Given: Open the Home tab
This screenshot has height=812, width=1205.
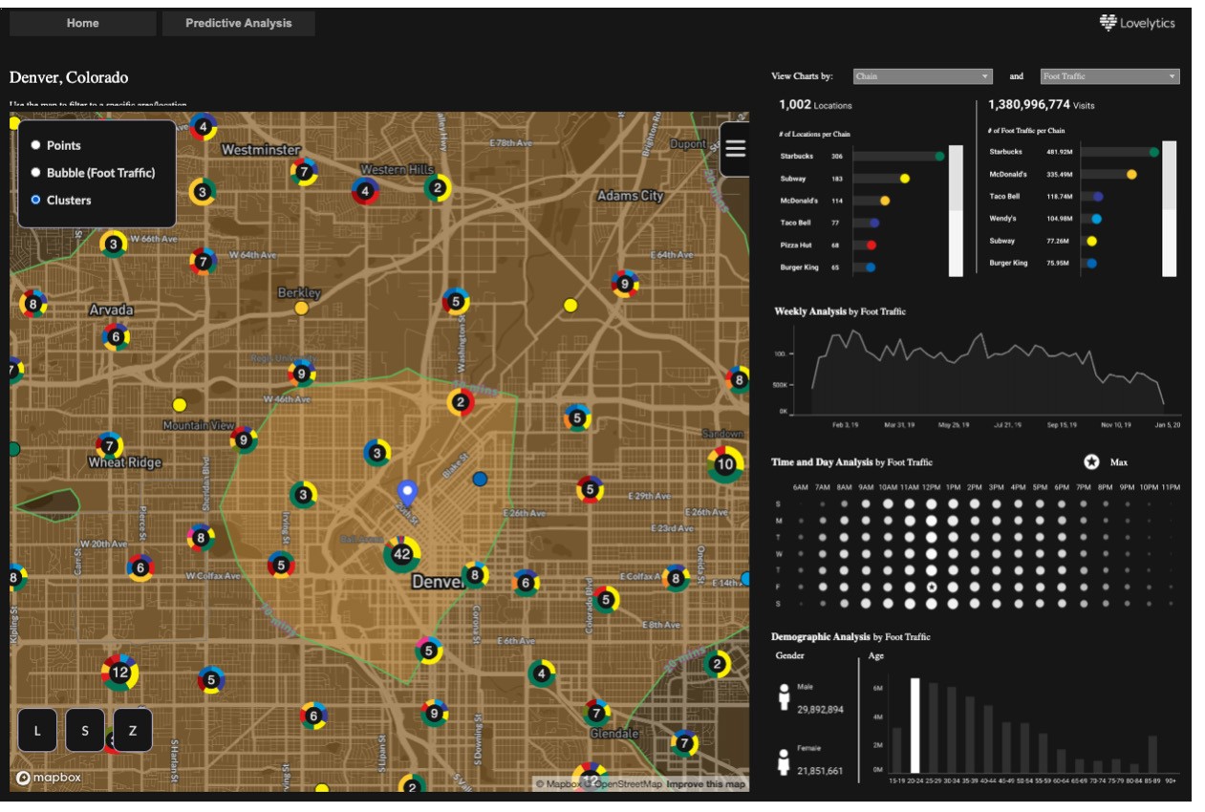Looking at the screenshot, I should click(82, 23).
